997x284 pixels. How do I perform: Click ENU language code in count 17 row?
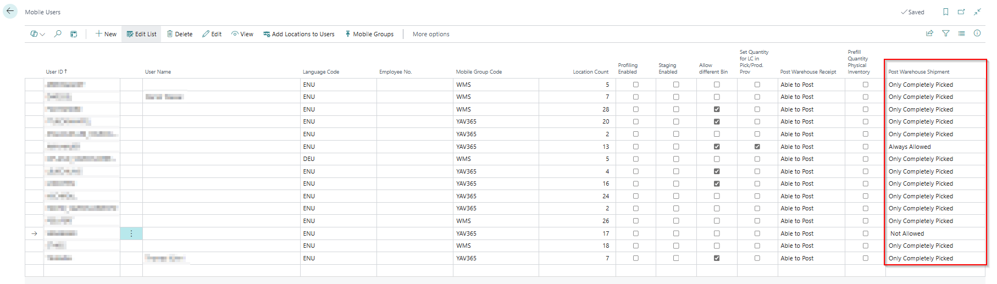pos(309,233)
